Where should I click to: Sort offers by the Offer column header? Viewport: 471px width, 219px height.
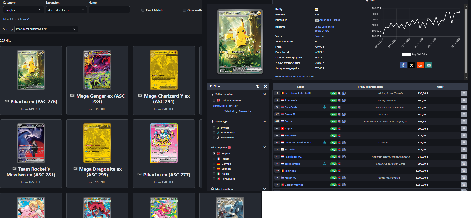(440, 87)
